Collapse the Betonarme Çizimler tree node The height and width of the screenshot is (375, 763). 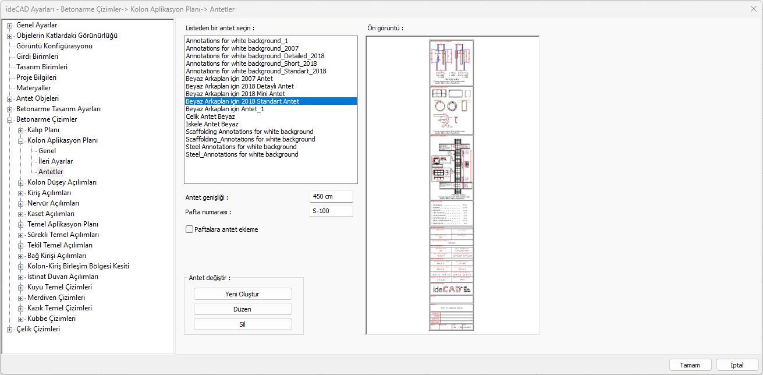click(x=9, y=119)
